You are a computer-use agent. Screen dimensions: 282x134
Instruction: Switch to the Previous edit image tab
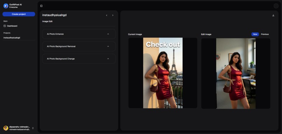click(x=265, y=34)
